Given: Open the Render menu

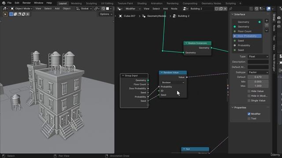Looking at the screenshot, I should (26, 3).
